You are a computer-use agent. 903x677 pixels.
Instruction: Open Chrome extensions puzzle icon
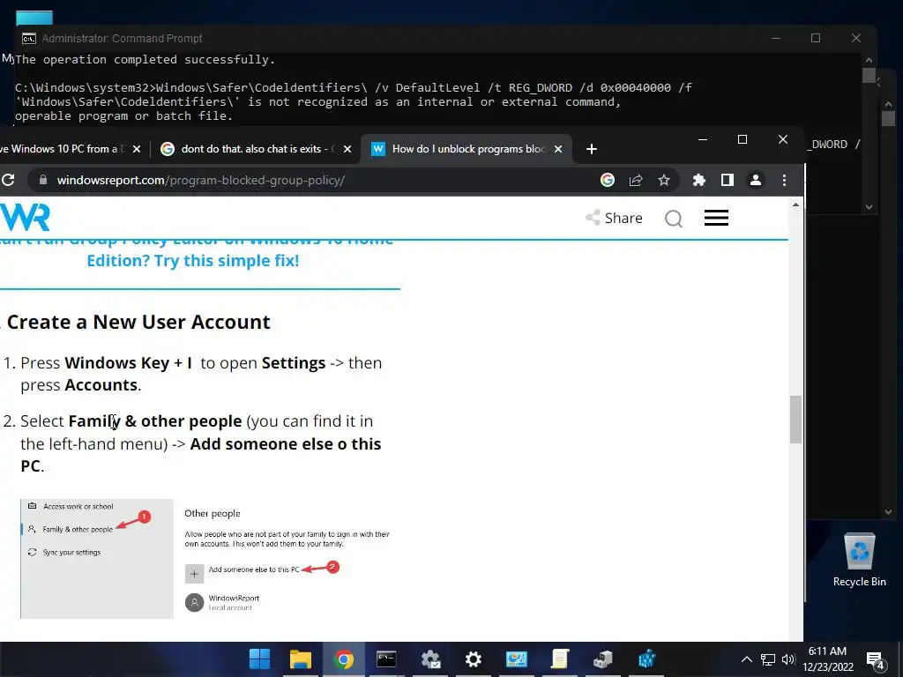point(699,180)
